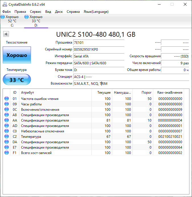Click the 33 °C temperature button
This screenshot has height=197, width=192.
(17, 80)
